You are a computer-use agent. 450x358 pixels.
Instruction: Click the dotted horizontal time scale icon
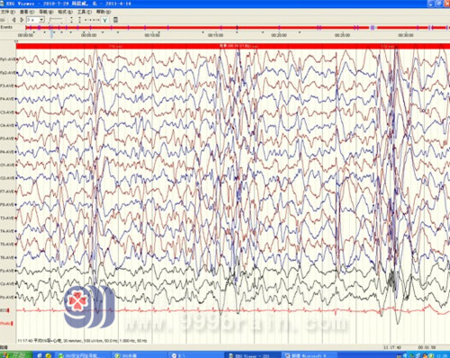tap(92, 20)
